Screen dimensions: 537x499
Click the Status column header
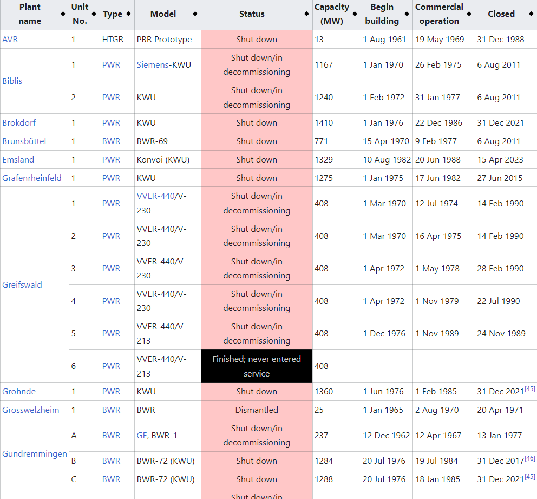(257, 14)
